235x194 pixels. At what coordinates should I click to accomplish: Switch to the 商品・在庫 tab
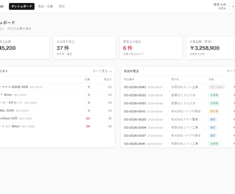pos(45,6)
